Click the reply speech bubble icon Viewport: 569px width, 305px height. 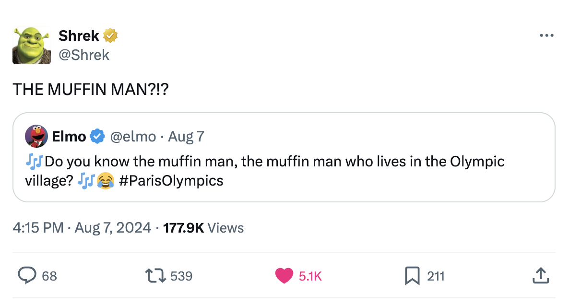[x=27, y=276]
